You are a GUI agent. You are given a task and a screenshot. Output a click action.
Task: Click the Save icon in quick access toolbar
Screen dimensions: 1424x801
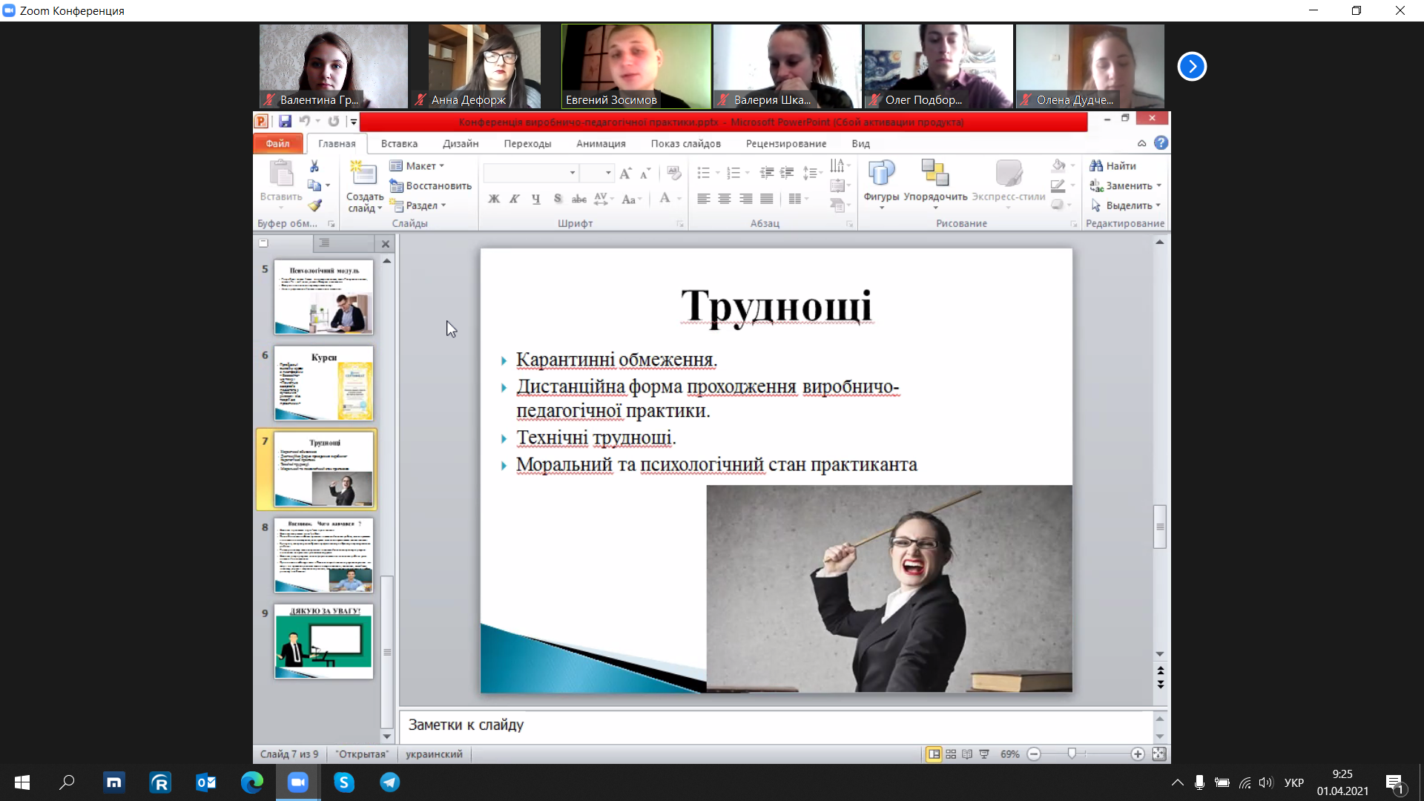tap(285, 122)
